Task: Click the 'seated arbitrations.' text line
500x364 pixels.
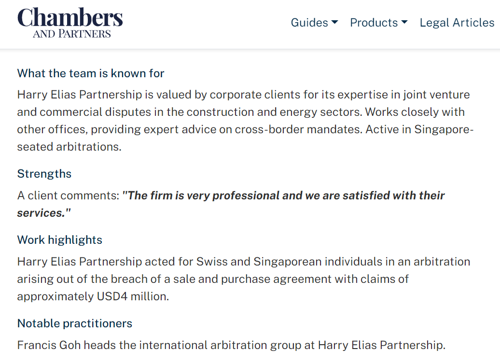Action: click(x=69, y=147)
